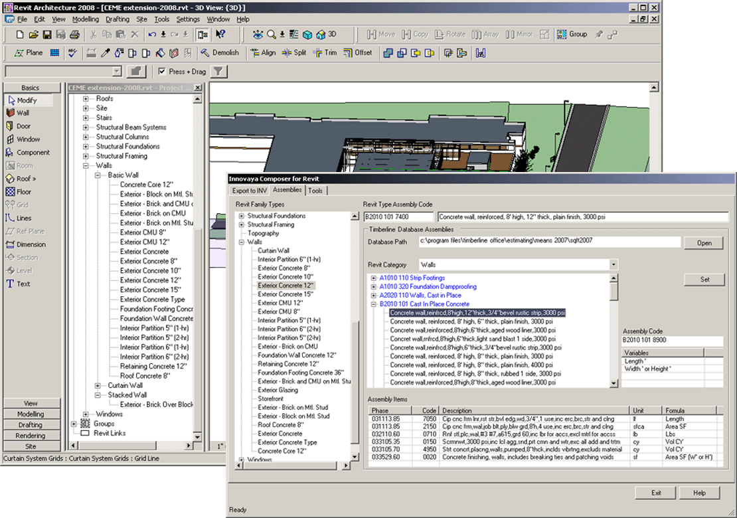Screen dimensions: 737x518
Task: Click the Demolish hammer tool
Action: tap(220, 52)
